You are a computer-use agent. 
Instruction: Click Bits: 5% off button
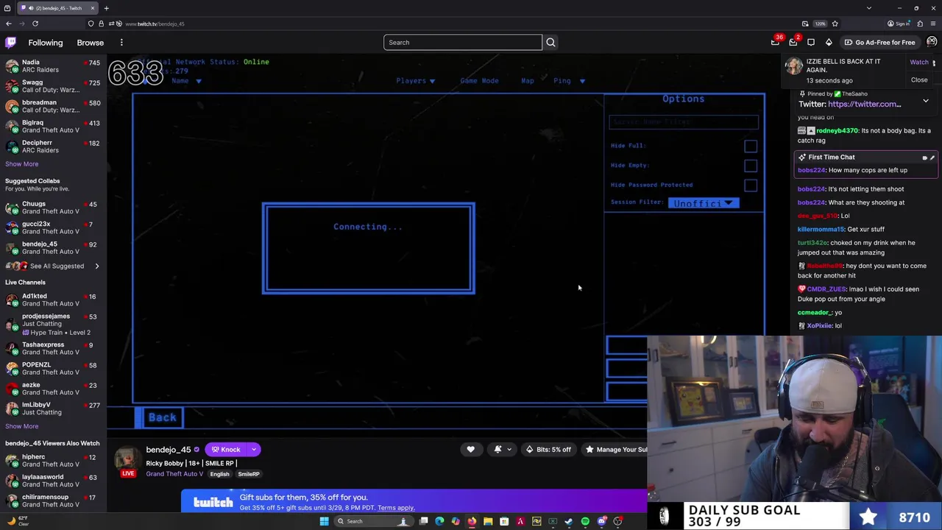click(548, 450)
